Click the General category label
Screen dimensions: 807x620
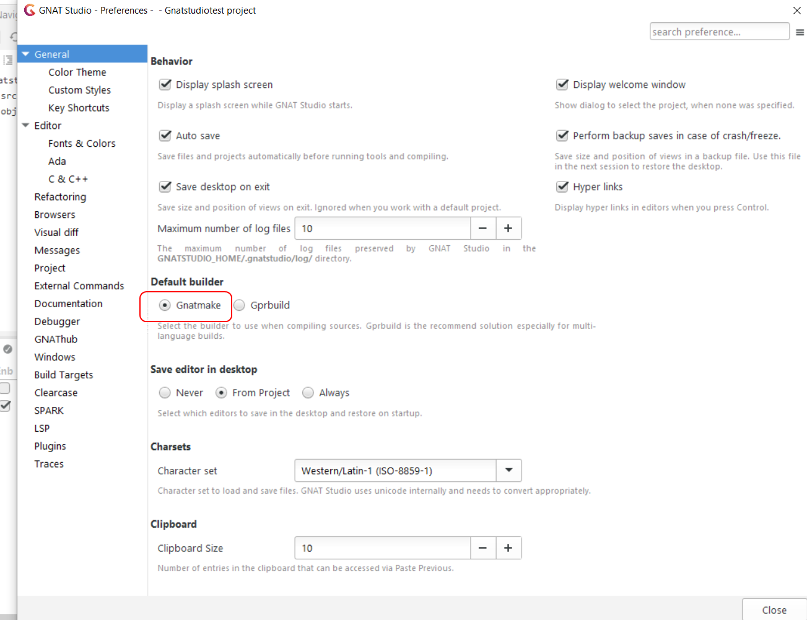52,54
